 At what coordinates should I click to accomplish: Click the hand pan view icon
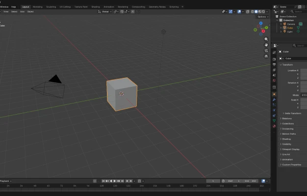[266, 45]
